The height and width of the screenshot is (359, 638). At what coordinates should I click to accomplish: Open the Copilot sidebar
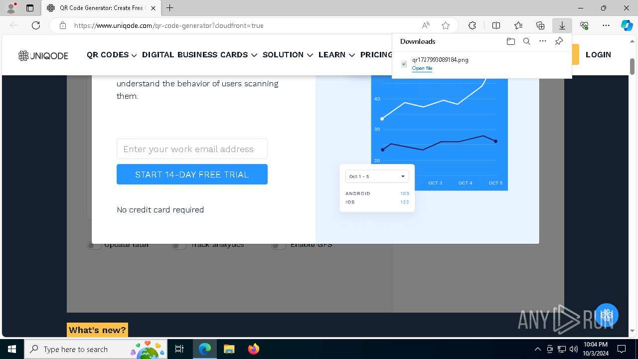[627, 25]
